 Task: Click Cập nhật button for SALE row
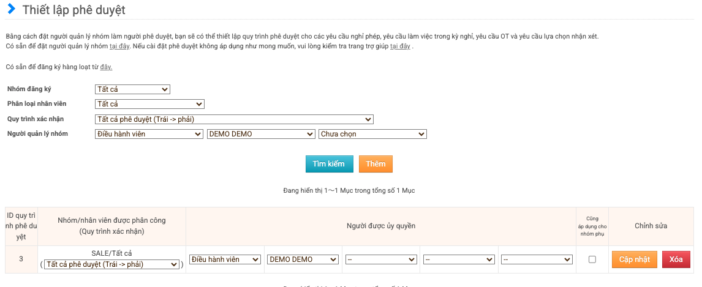click(x=634, y=259)
